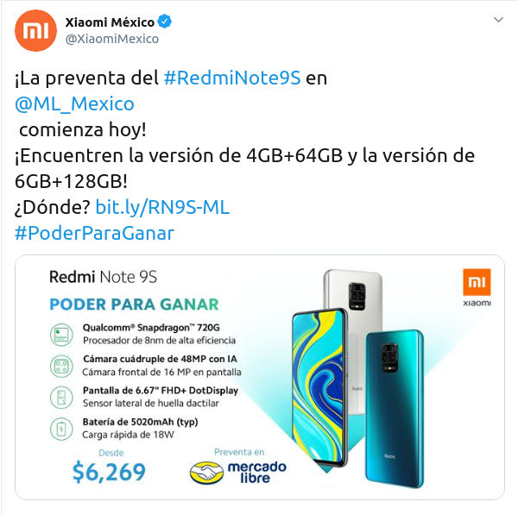Click the Snapdragon processor icon
The image size is (518, 514).
[x=61, y=335]
